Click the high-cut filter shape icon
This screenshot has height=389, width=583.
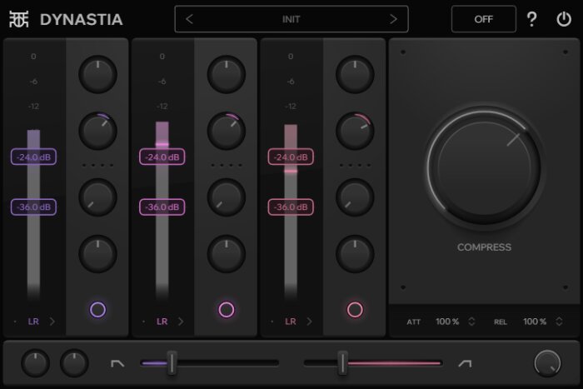click(465, 363)
